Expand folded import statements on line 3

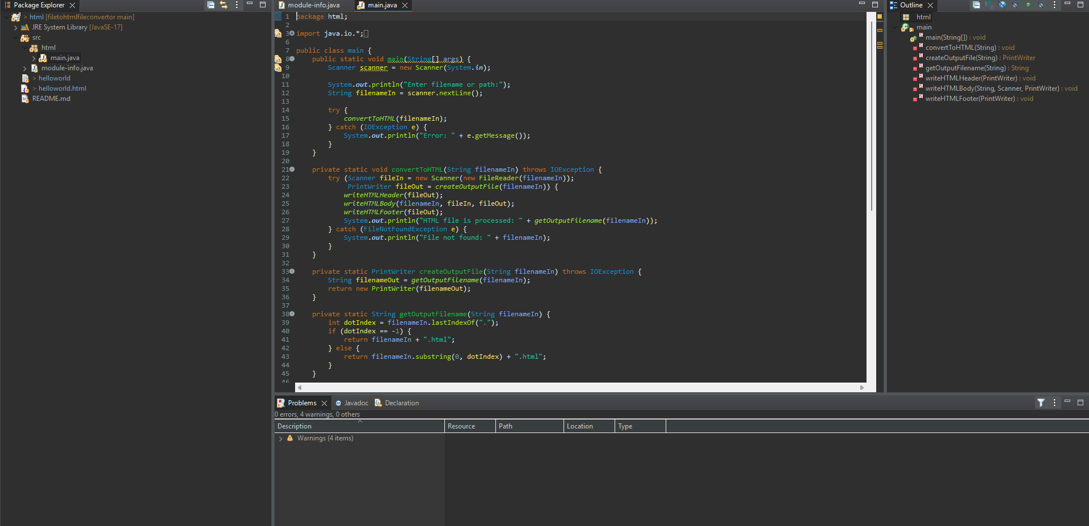click(292, 33)
